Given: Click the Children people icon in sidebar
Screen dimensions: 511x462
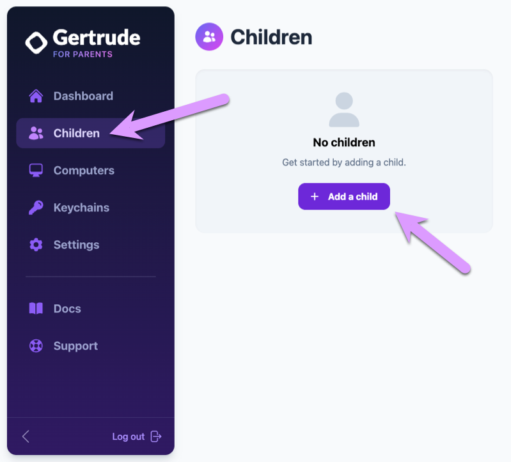Looking at the screenshot, I should point(36,133).
